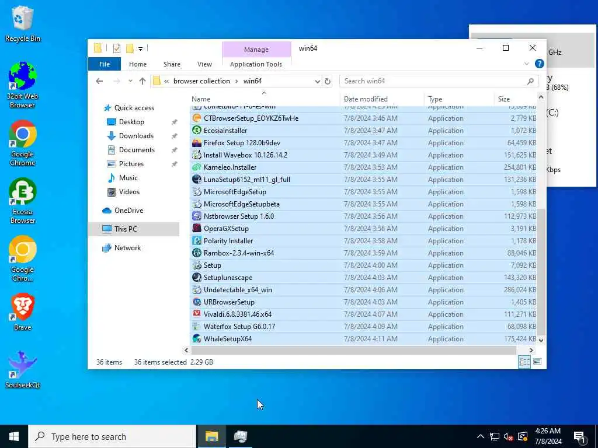The image size is (598, 448).
Task: Open the Ecosia Browser desktop shortcut
Action: click(x=22, y=201)
